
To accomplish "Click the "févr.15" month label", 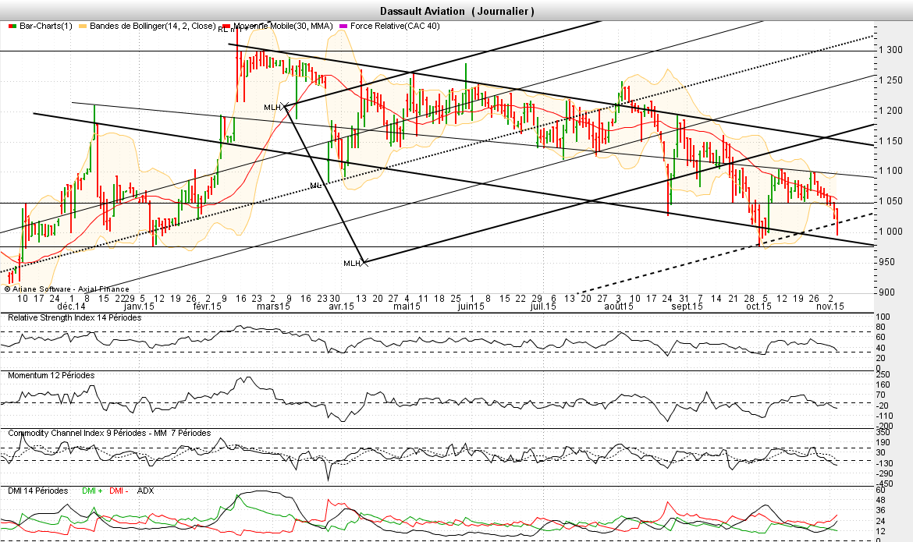I will tap(208, 306).
